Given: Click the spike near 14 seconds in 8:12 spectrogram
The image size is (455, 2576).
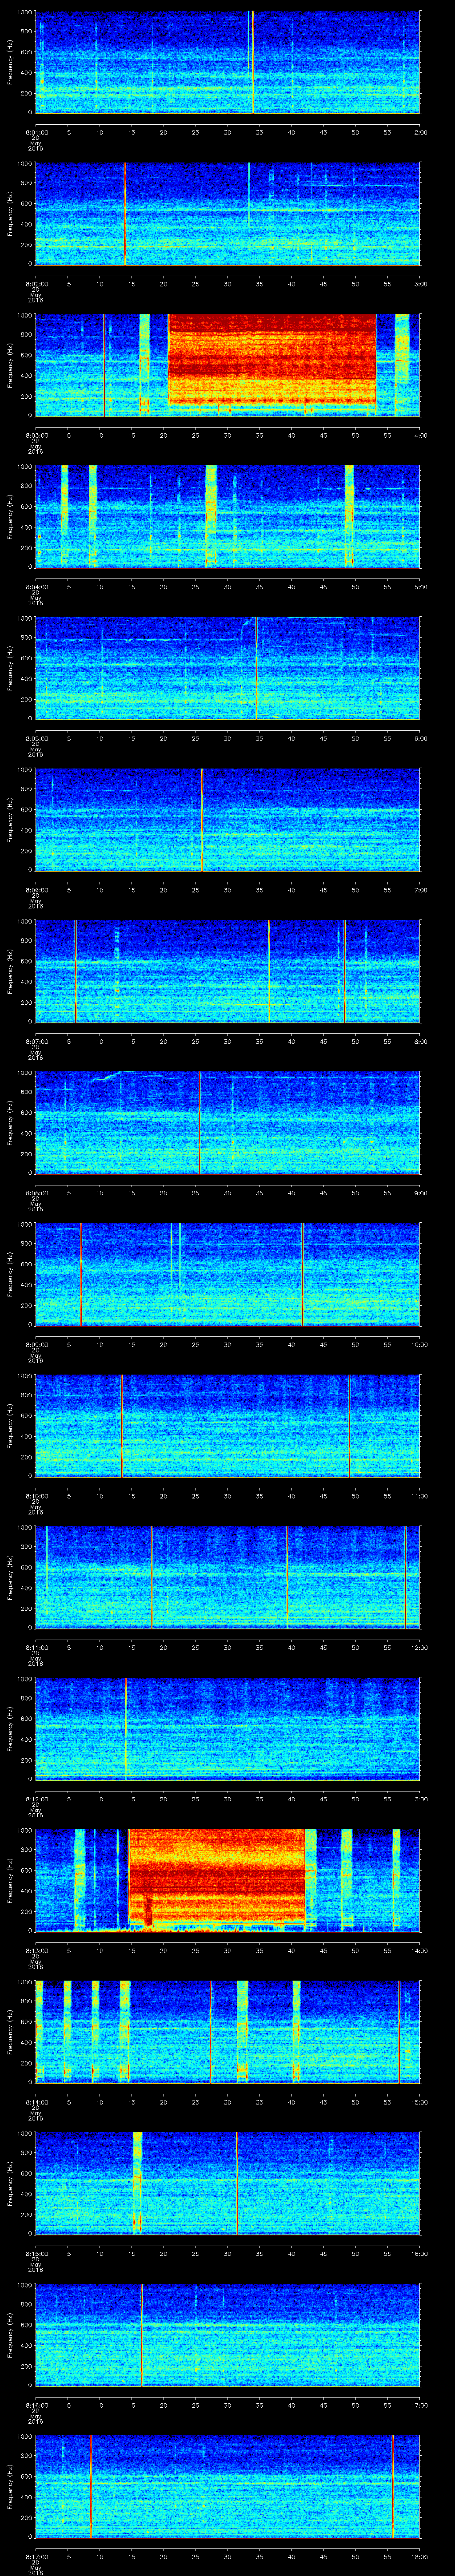Looking at the screenshot, I should 126,1728.
